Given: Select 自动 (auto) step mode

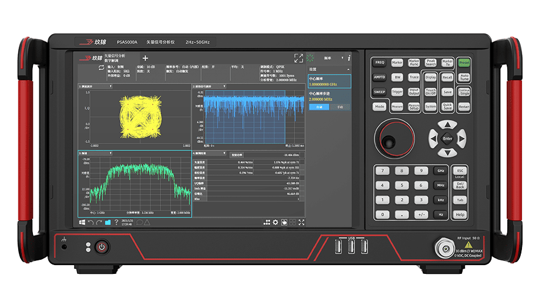Looking at the screenshot, I should 319,107.
